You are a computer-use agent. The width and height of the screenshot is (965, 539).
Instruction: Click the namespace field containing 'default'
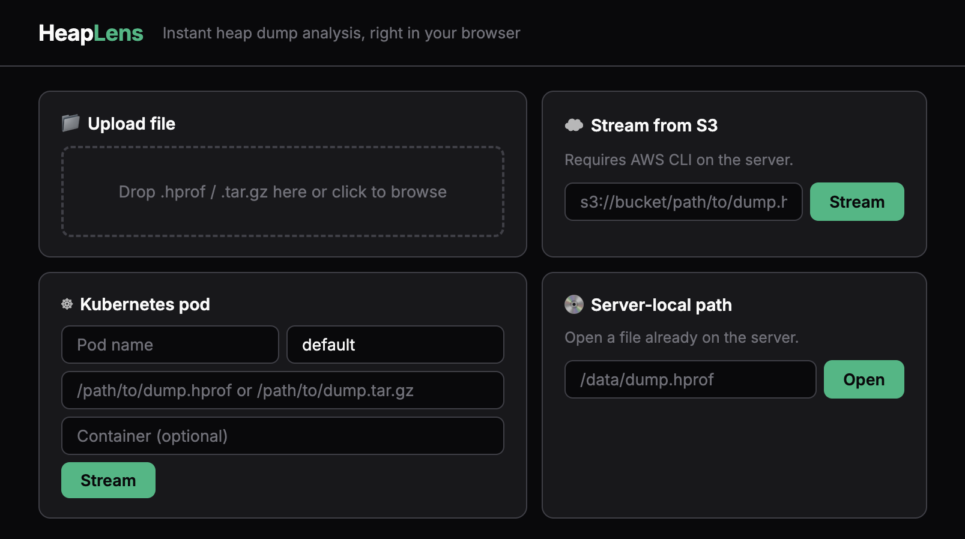coord(395,345)
